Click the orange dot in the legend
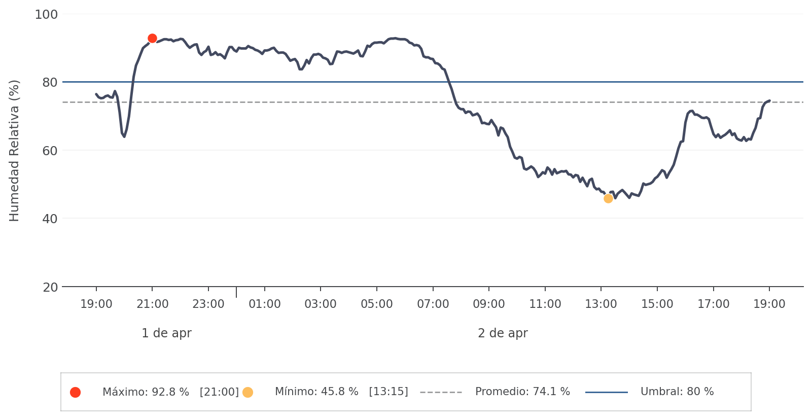The width and height of the screenshot is (812, 420). point(248,392)
